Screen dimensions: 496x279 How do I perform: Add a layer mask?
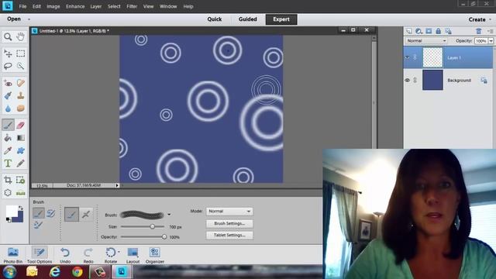coord(429,31)
